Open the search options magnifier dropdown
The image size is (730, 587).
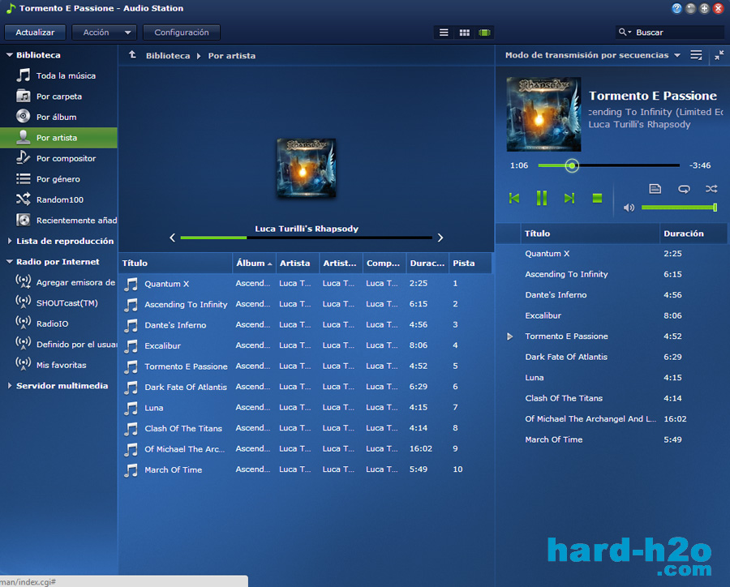625,32
